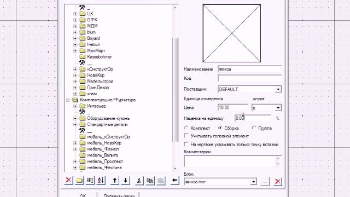
Task: Click the Комплектующие/Фурнитура open folder icon
Action: point(75,100)
